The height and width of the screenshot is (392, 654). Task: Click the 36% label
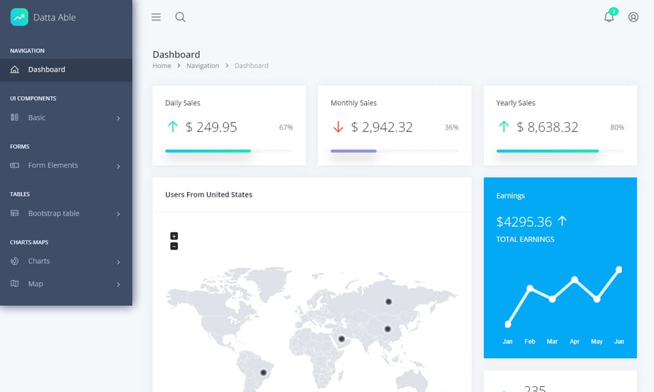tap(452, 127)
